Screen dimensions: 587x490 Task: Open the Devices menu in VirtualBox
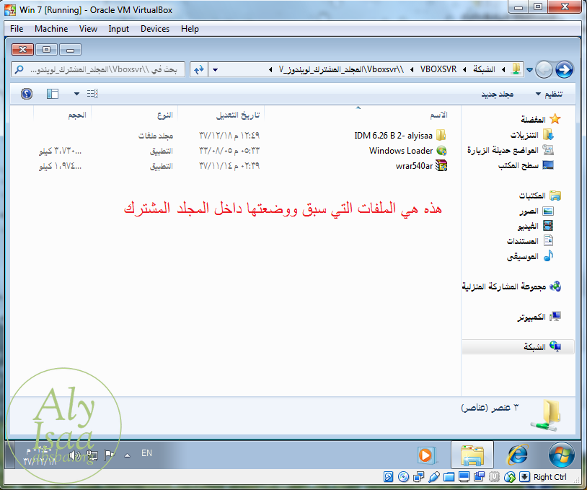tap(155, 29)
